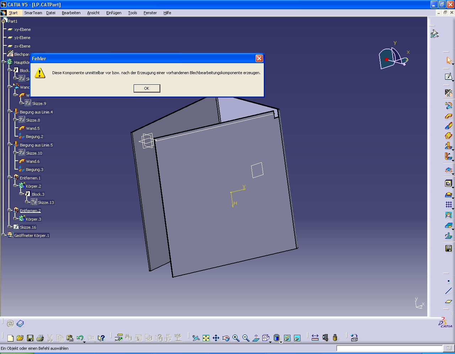Image resolution: width=455 pixels, height=354 pixels.
Task: Open the Start menu in menu bar
Action: (13, 13)
